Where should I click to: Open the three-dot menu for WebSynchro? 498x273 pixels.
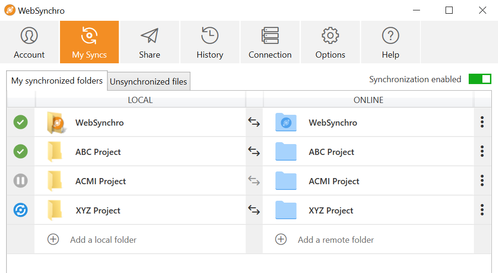(x=482, y=122)
